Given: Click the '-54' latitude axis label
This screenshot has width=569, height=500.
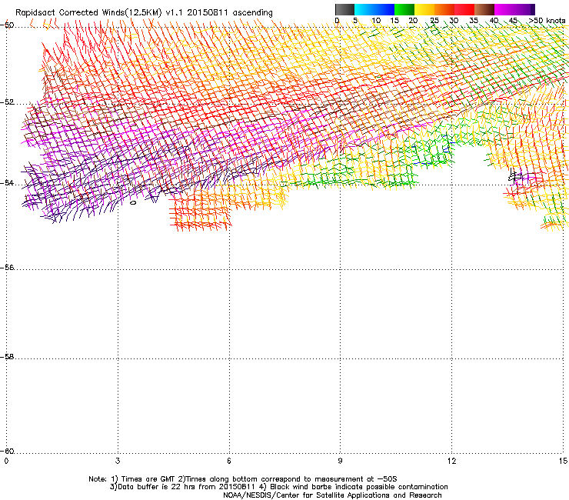Looking at the screenshot, I should pos(7,182).
